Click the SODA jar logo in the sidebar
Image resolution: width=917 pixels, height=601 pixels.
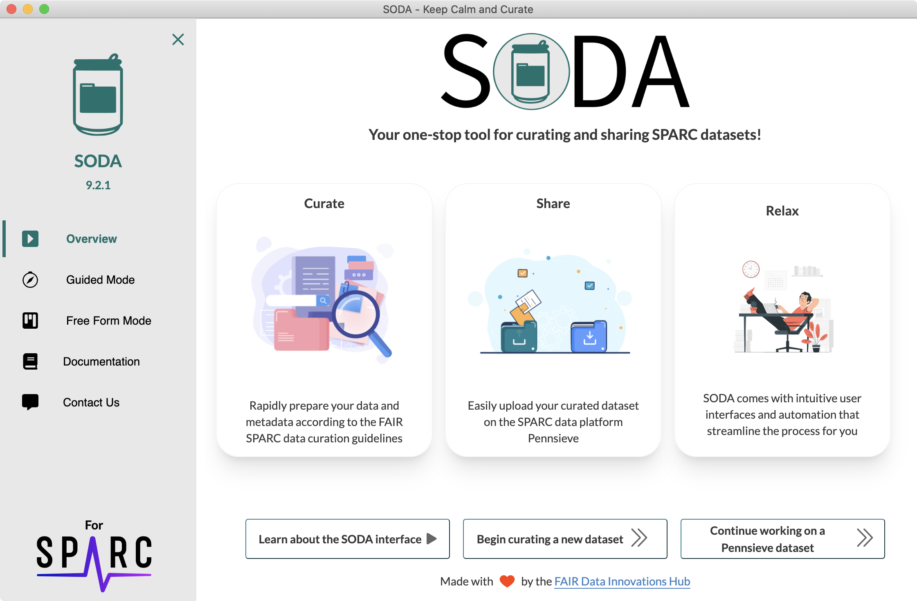pos(98,94)
